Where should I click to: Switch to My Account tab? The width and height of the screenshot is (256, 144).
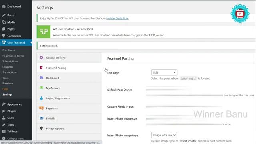click(x=69, y=88)
